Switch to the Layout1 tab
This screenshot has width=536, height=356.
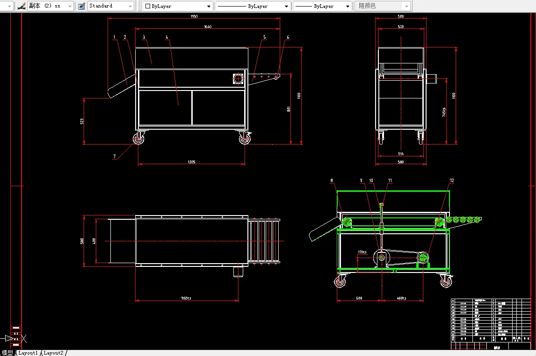pos(28,353)
